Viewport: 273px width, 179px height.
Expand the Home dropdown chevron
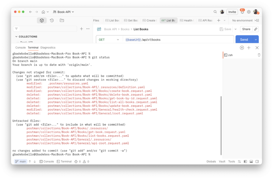[48, 12]
